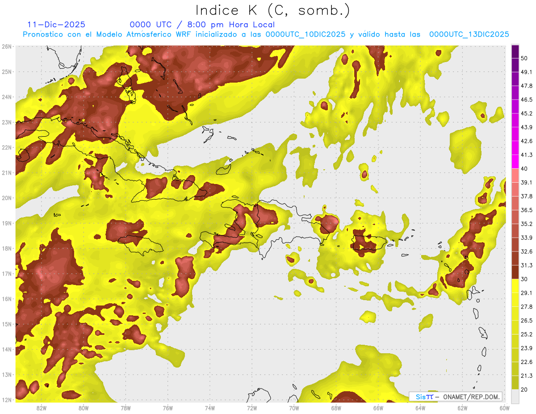Click longitude label '72W'

point(252,408)
